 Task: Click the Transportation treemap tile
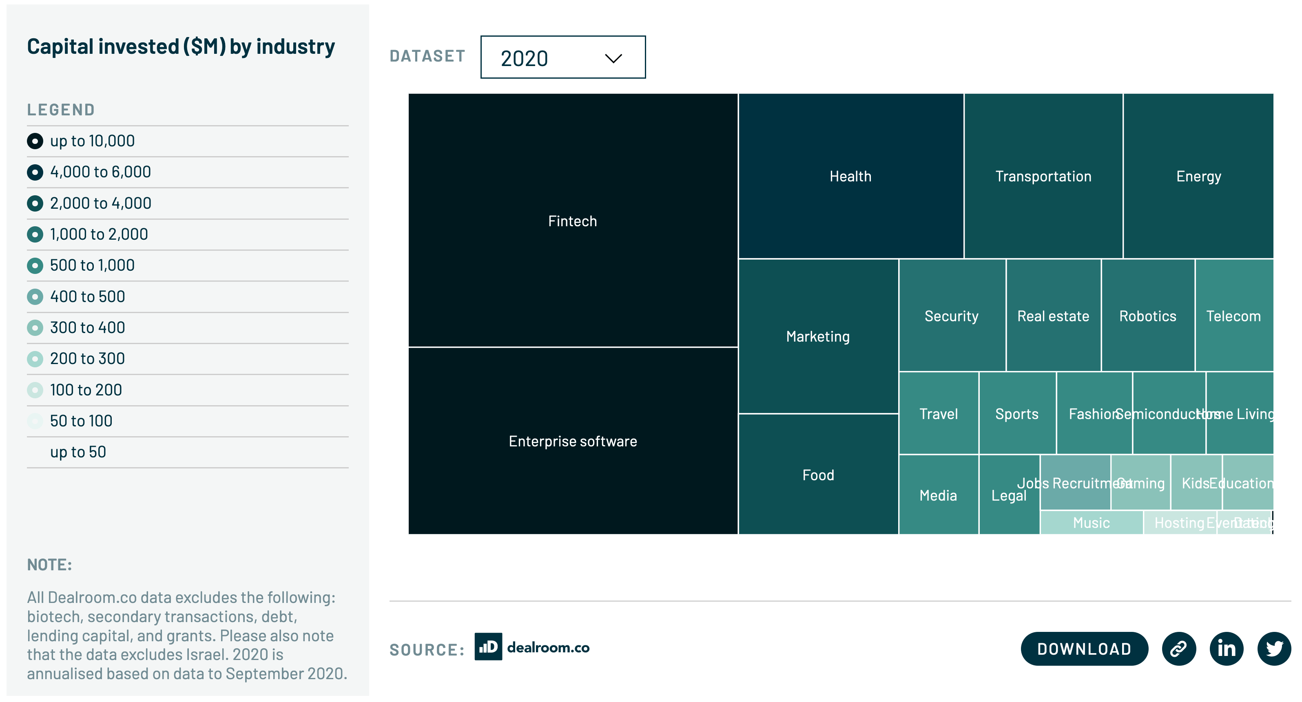1043,176
